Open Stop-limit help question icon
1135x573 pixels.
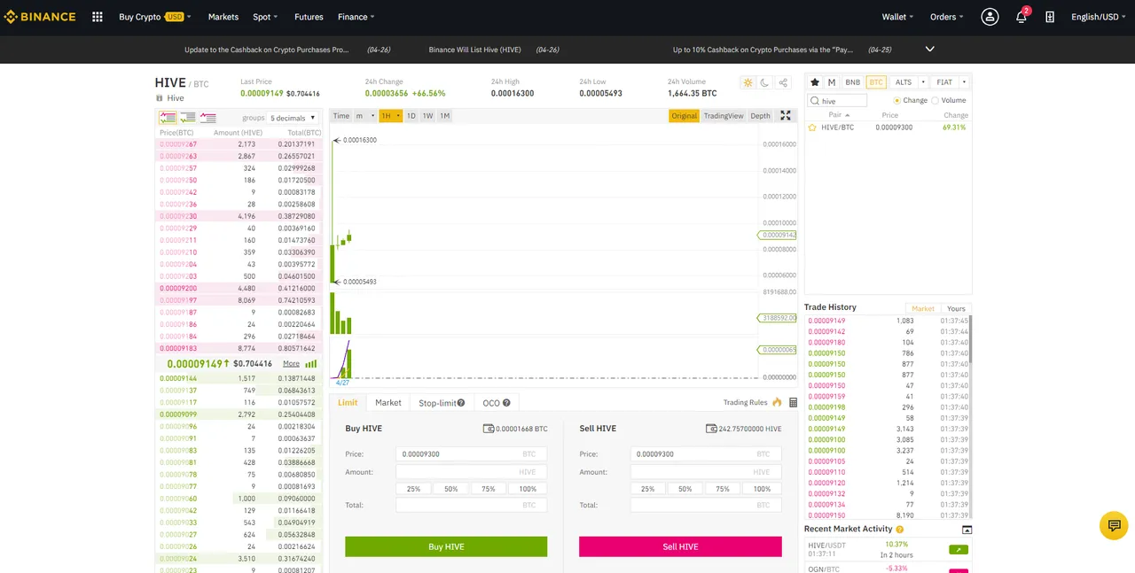click(x=461, y=403)
